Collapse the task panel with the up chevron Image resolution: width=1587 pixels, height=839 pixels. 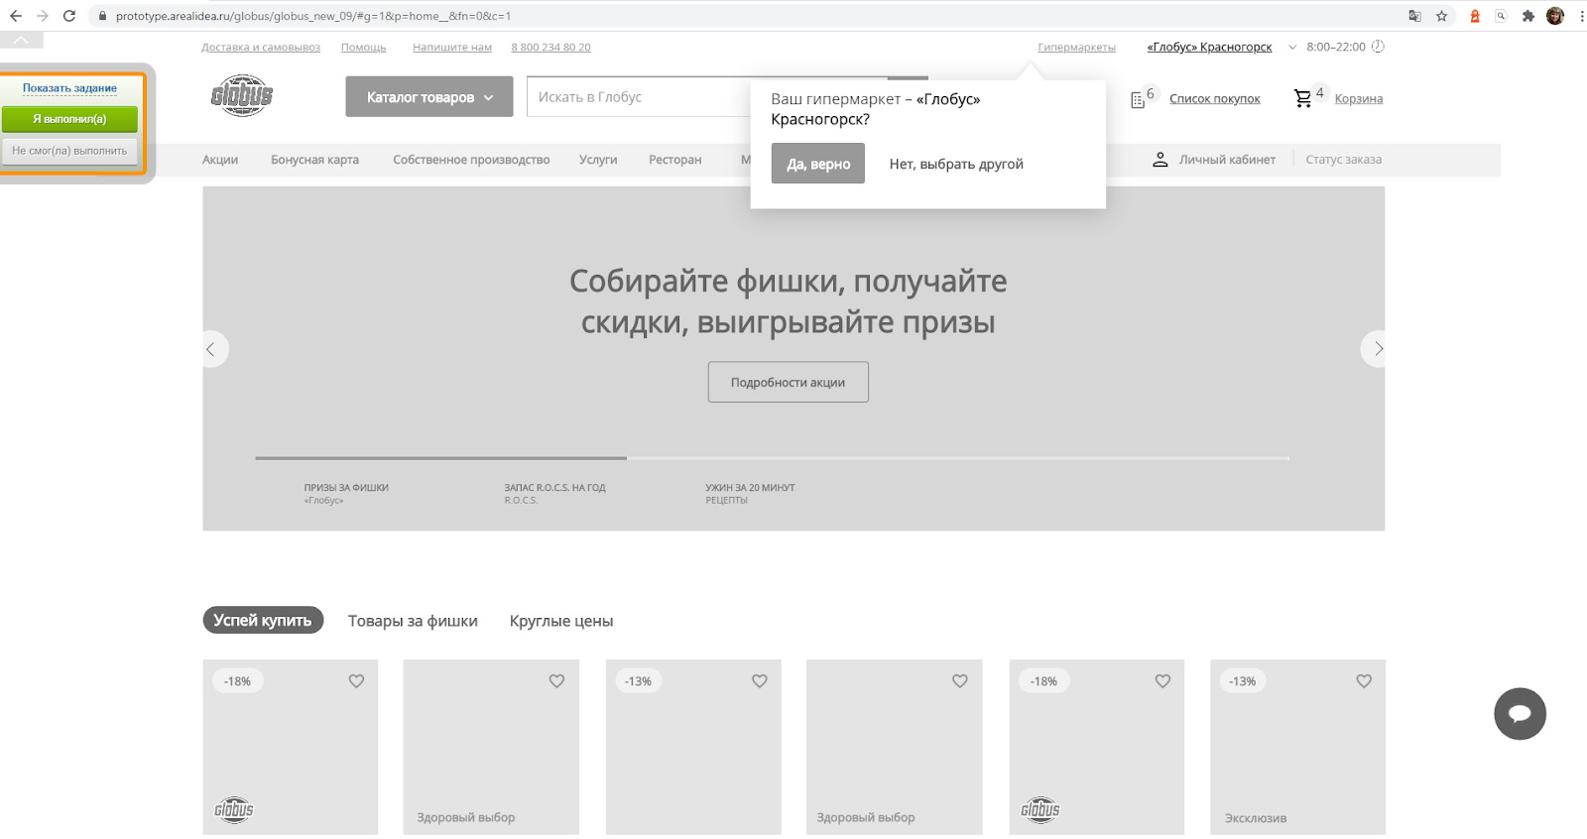(21, 40)
